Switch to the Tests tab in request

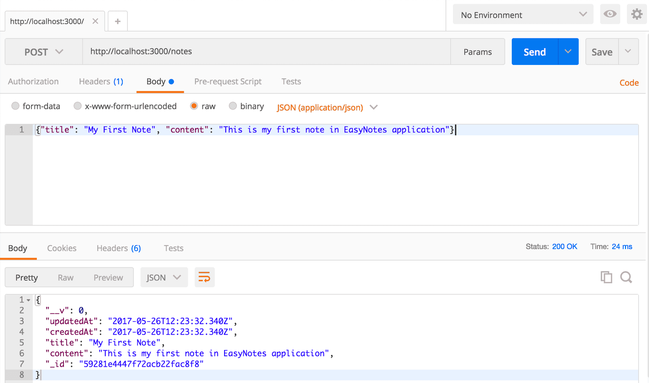click(290, 81)
